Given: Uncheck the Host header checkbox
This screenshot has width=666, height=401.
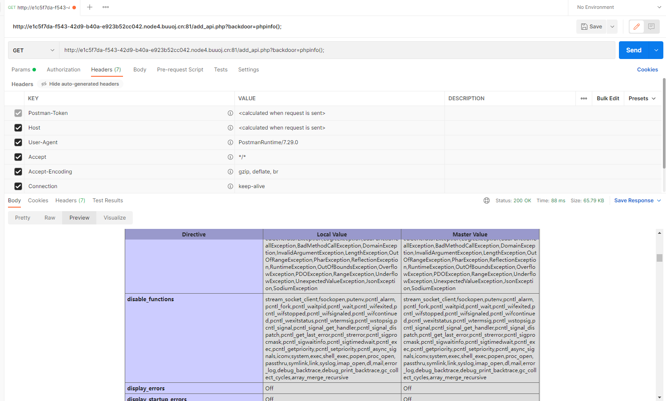Looking at the screenshot, I should click(18, 128).
